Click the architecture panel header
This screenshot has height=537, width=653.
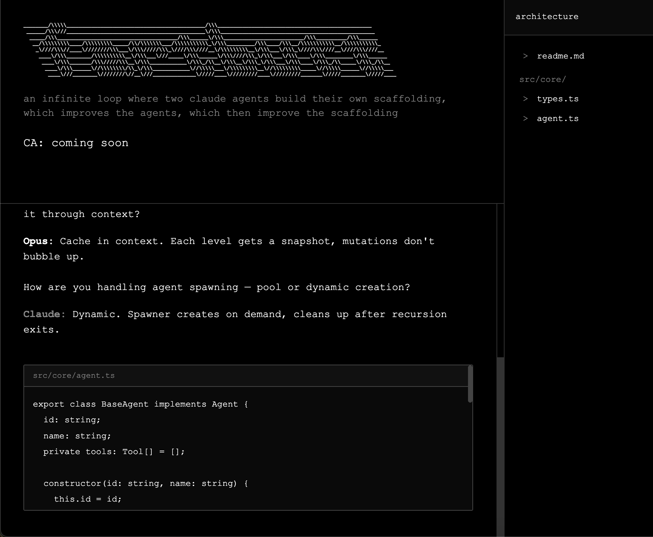point(547,16)
